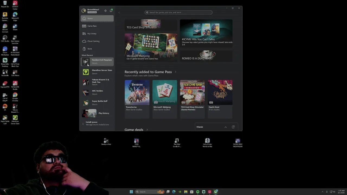Open the taskbar clock and date

[x=341, y=192]
